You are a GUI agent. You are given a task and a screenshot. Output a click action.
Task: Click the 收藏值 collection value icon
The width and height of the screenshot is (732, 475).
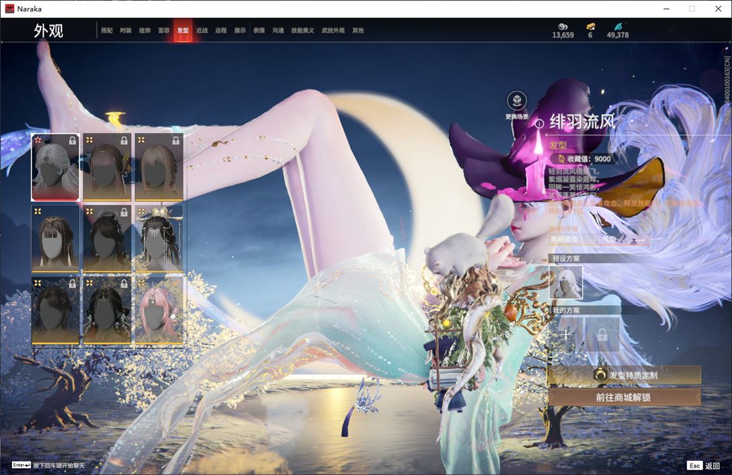coord(561,159)
